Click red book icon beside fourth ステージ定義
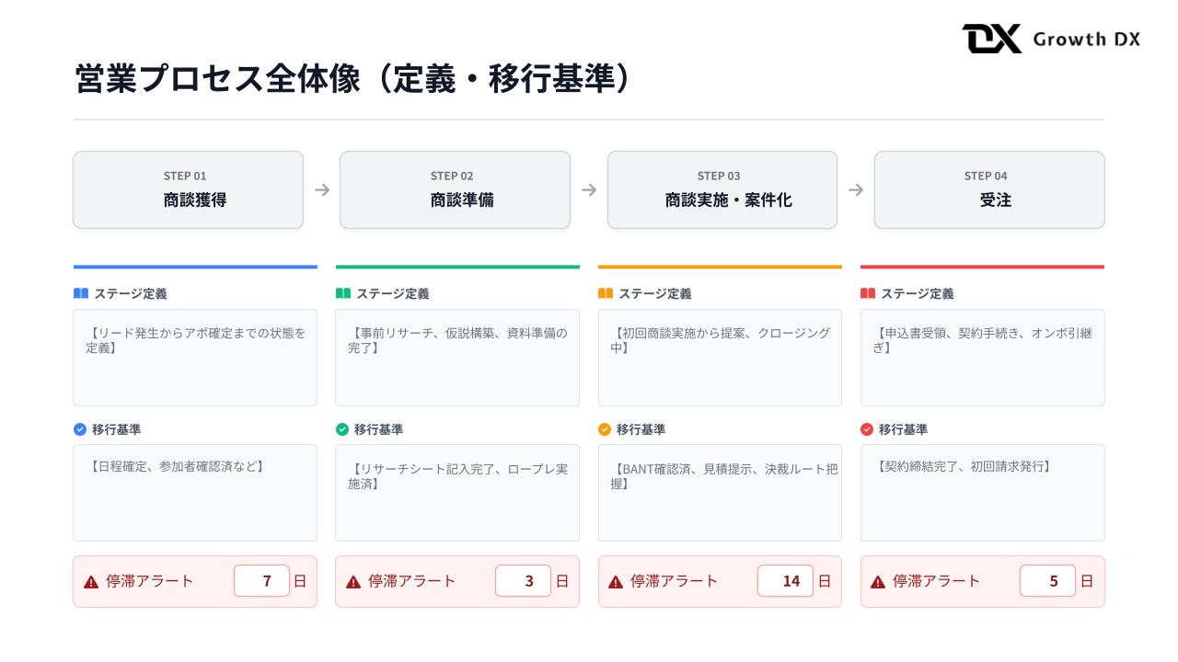The width and height of the screenshot is (1178, 662). (x=868, y=293)
